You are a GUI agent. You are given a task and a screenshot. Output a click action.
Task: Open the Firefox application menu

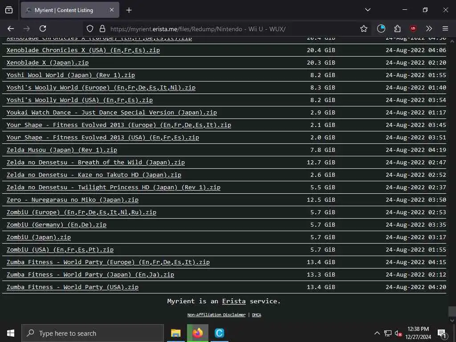pos(445,28)
